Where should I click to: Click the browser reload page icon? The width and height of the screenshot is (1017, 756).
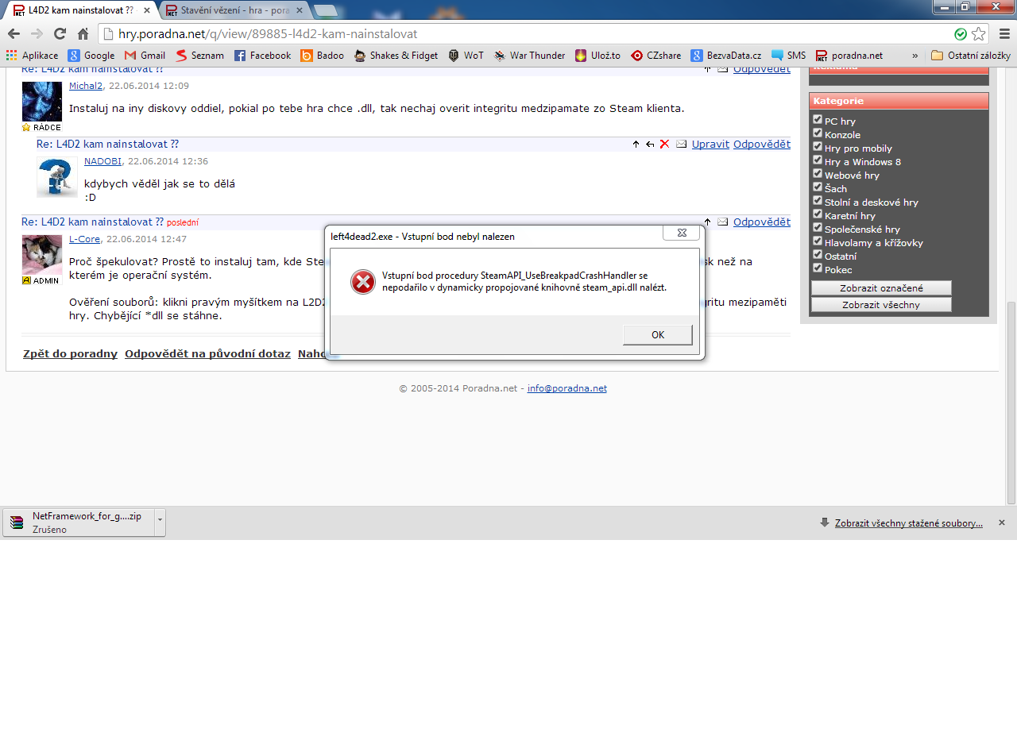(x=60, y=34)
